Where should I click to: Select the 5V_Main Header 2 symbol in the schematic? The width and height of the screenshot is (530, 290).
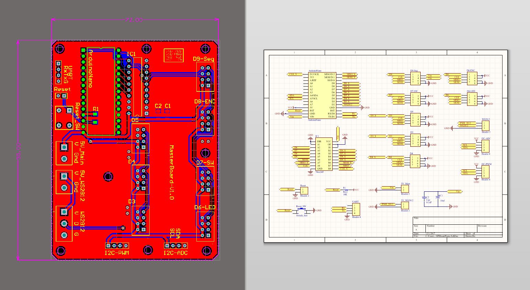click(405, 189)
